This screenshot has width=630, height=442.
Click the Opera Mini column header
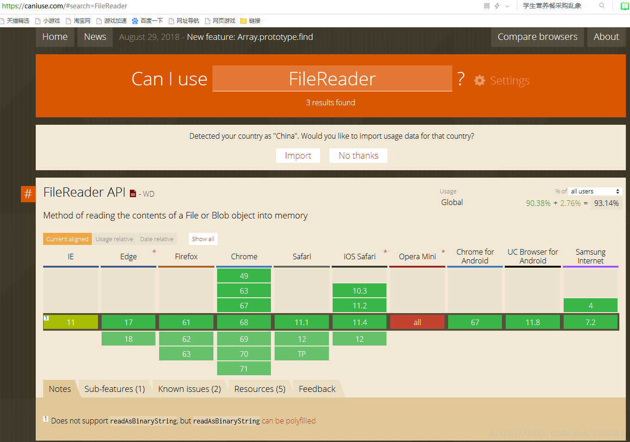pyautogui.click(x=418, y=256)
